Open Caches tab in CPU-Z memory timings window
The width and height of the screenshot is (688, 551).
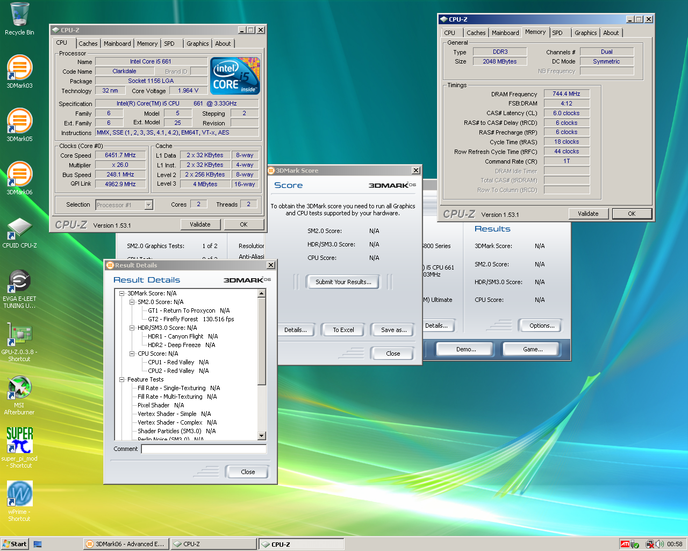tap(476, 33)
